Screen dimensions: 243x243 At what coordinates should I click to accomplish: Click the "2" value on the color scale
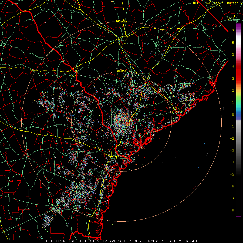233,90
